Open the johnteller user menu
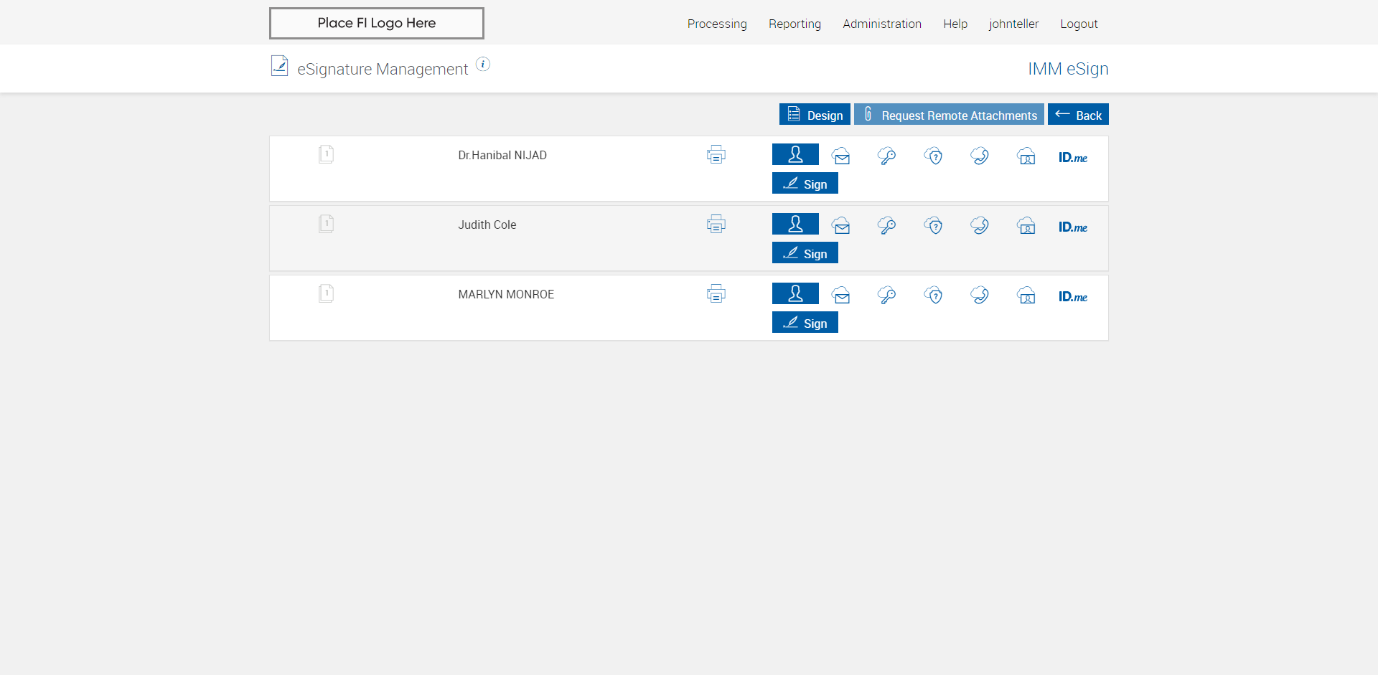Screen dimensions: 1378x675 pos(1013,24)
